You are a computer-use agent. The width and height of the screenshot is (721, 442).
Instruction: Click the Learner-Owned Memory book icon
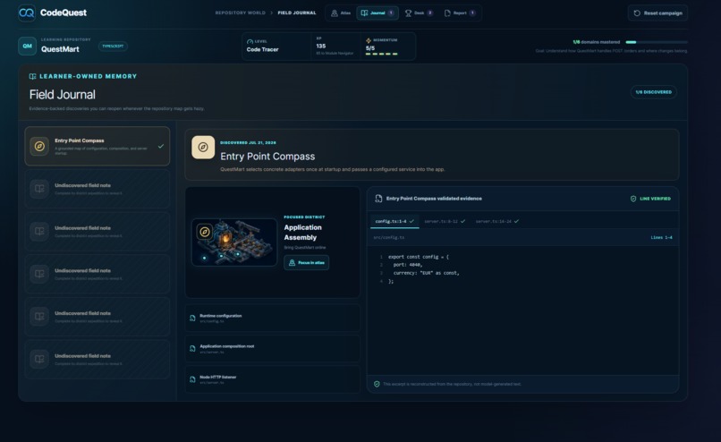[32, 76]
